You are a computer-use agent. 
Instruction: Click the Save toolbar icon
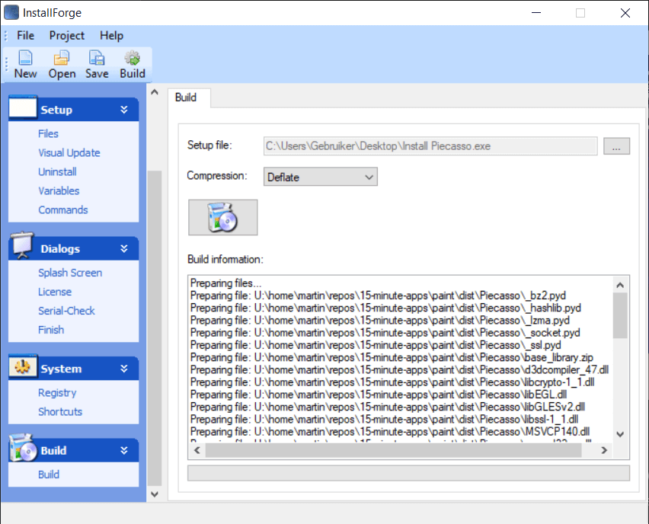pos(97,58)
